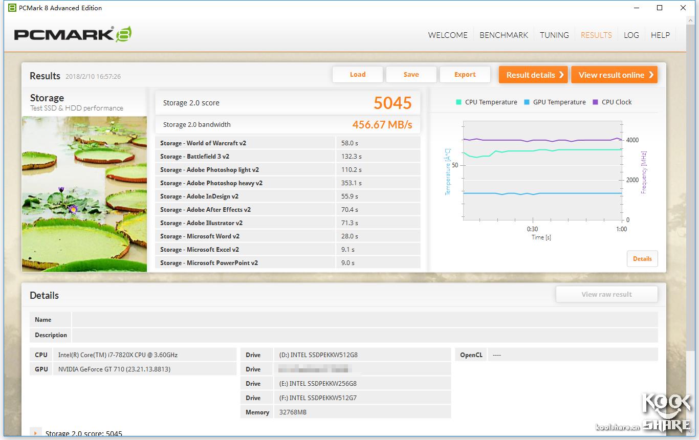Save the benchmark result
The image size is (699, 440).
tap(411, 75)
